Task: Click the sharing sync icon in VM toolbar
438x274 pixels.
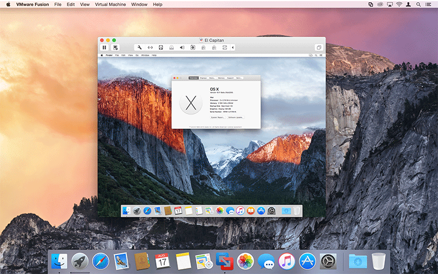Action: 224,47
